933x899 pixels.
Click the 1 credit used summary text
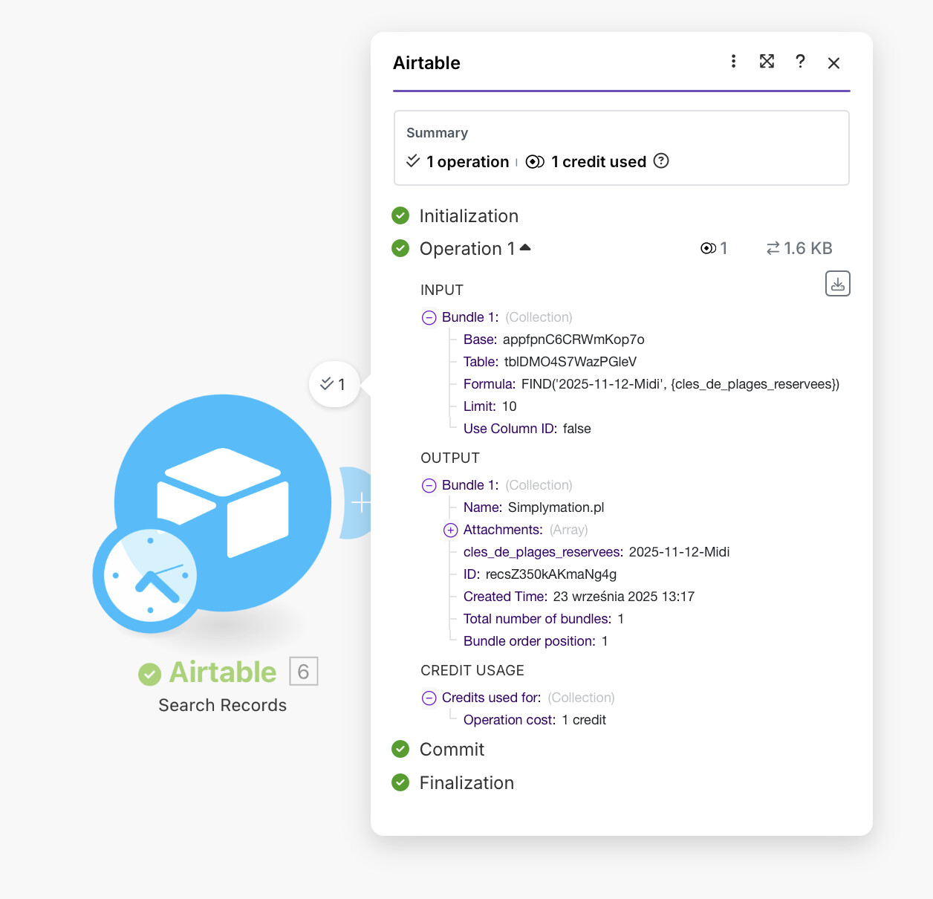point(599,162)
